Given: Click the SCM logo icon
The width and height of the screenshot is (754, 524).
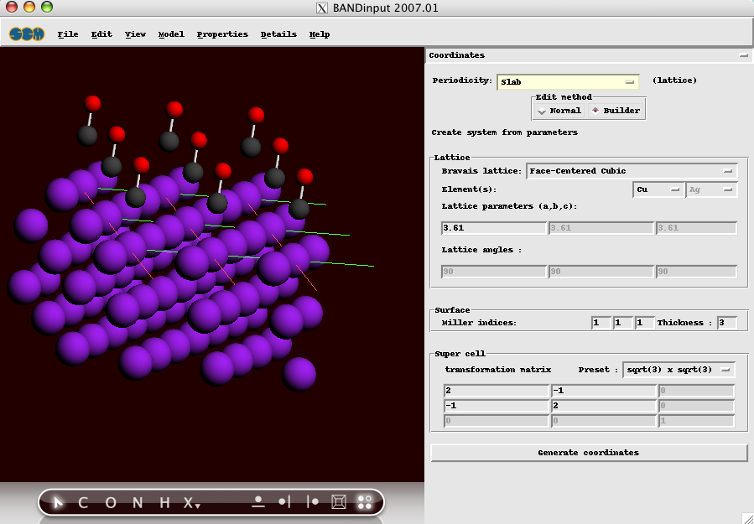Looking at the screenshot, I should pyautogui.click(x=27, y=34).
